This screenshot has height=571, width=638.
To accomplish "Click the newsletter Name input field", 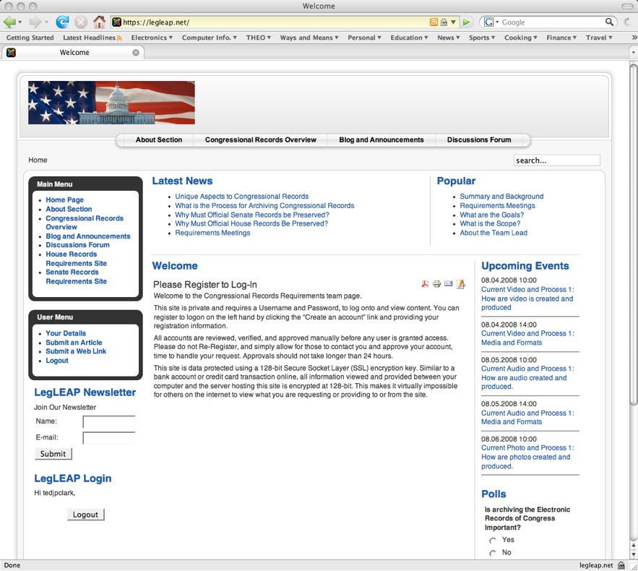I will [x=108, y=421].
